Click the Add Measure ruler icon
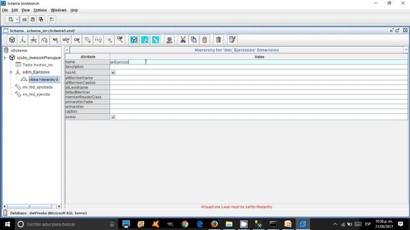The width and height of the screenshot is (410, 230). pyautogui.click(x=88, y=40)
